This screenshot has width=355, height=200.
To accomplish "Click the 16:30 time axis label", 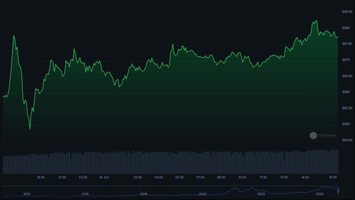I will [333, 177].
